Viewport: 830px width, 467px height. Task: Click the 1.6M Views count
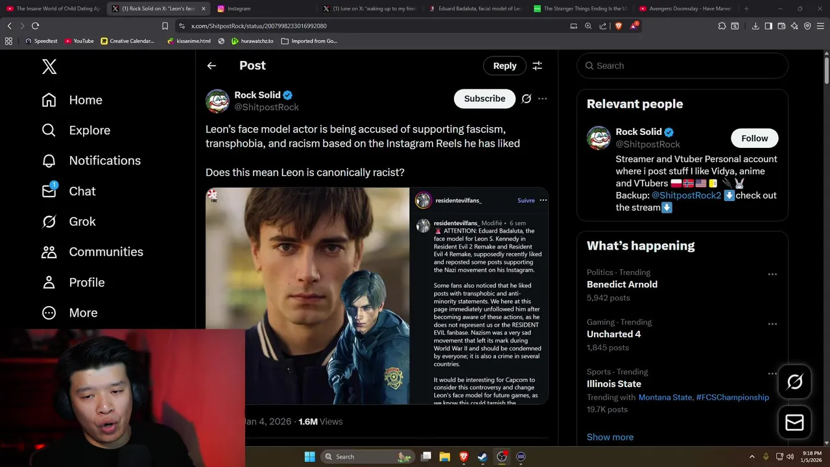[x=320, y=422]
